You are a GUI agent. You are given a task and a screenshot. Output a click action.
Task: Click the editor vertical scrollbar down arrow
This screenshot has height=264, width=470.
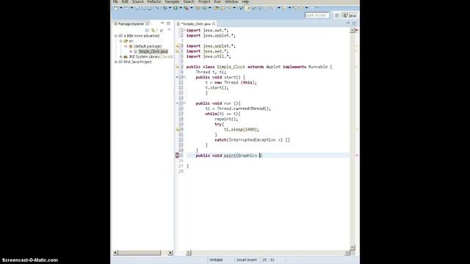coord(352,248)
